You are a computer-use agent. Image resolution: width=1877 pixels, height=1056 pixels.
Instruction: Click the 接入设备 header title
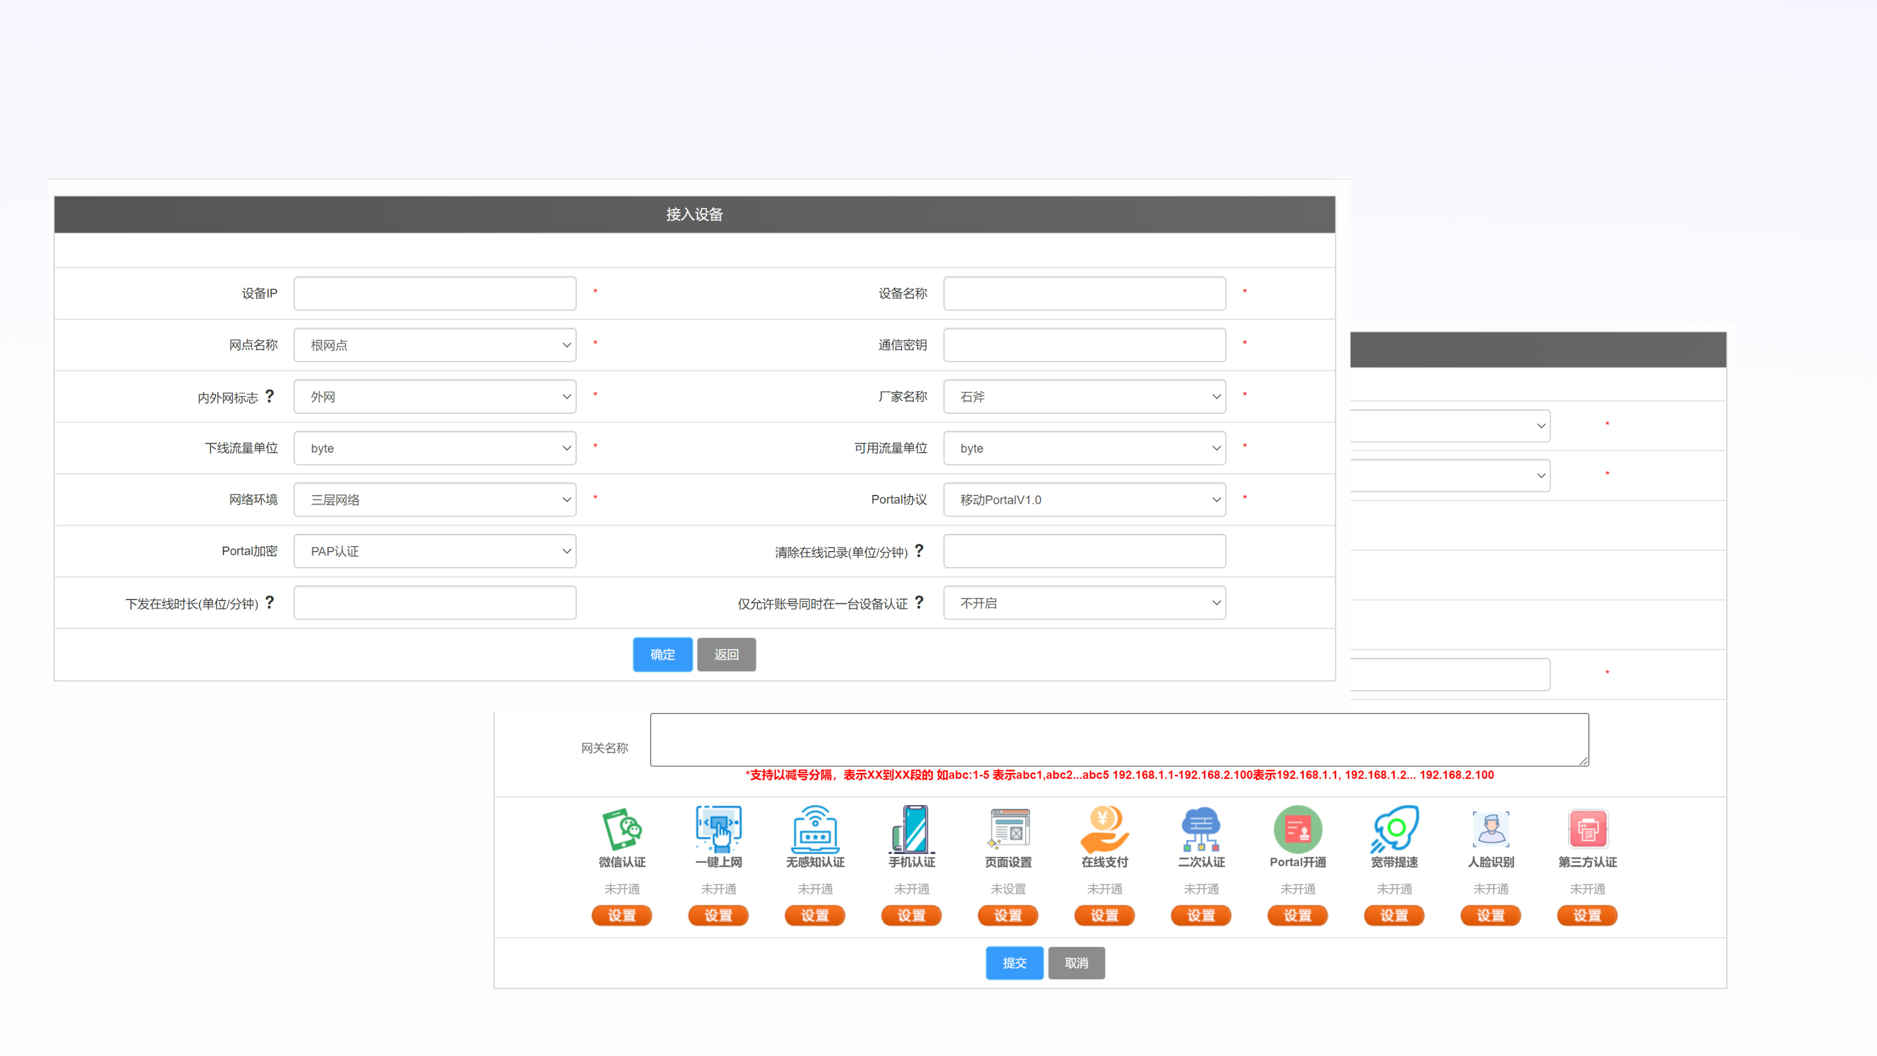(x=695, y=214)
